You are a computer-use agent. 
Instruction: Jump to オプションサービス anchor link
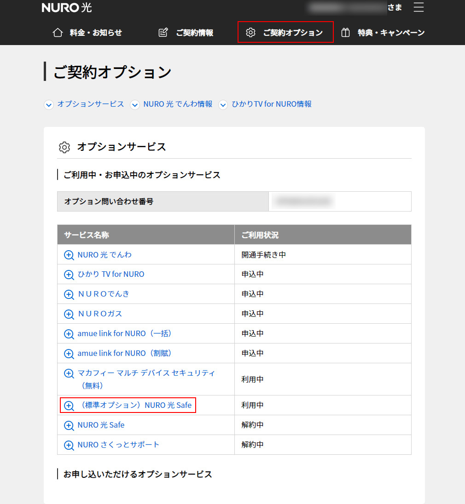(x=90, y=104)
